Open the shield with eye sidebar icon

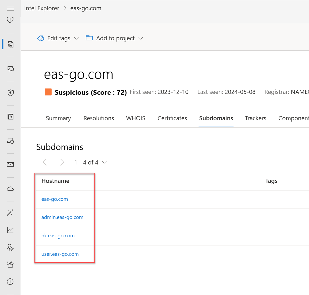pos(11,93)
